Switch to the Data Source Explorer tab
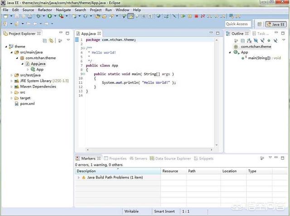The image size is (290, 216). (173, 158)
